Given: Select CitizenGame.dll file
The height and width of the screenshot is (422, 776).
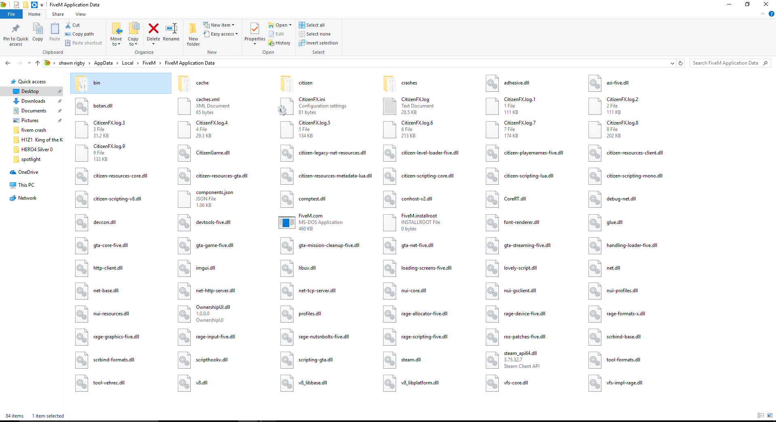Looking at the screenshot, I should tap(213, 153).
